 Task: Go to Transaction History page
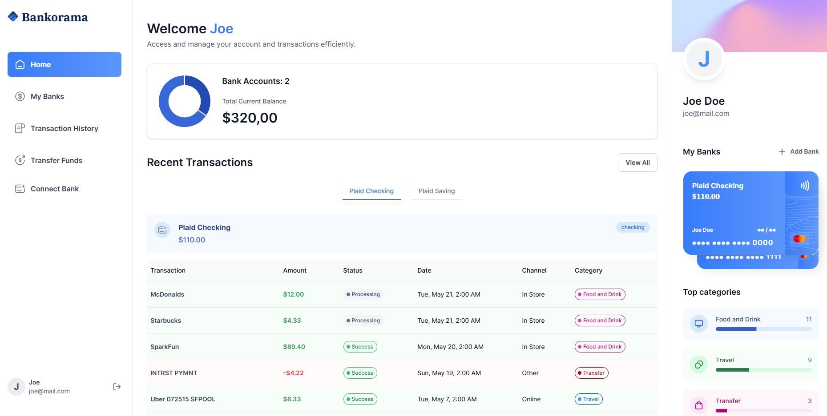pos(64,128)
